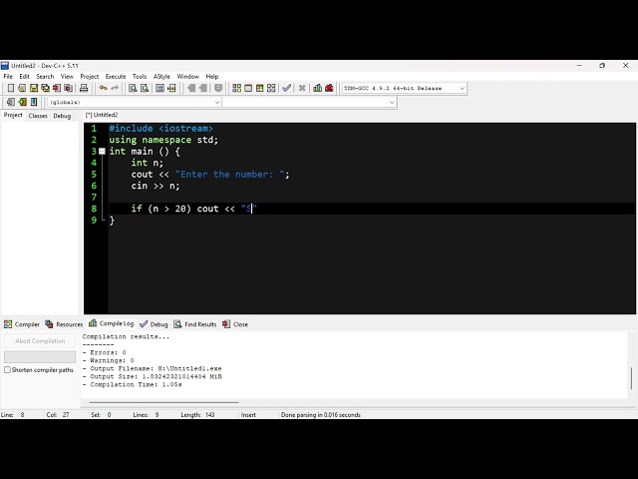Click the Insert icon on second toolbar row

11,102
